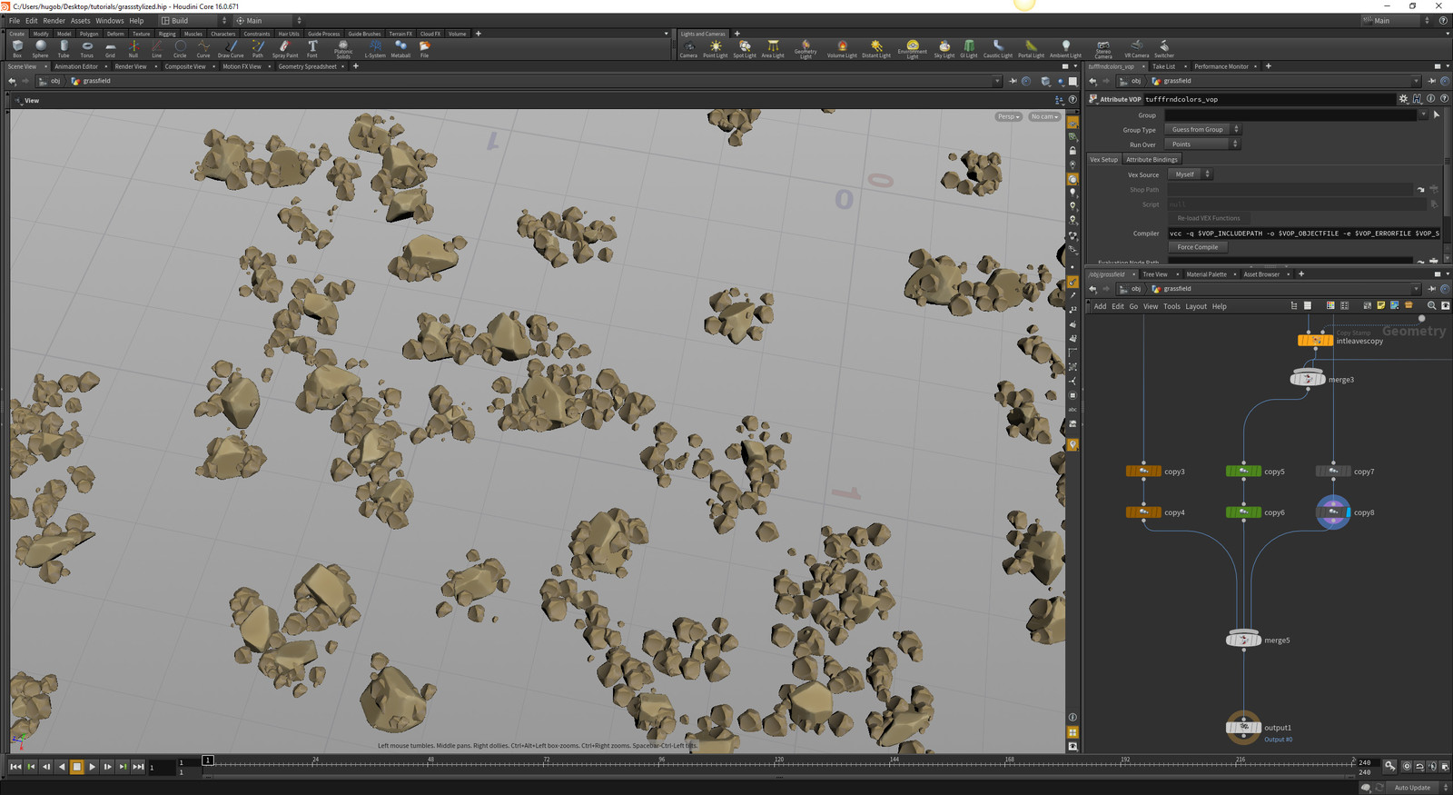Add a Distant Light
Image resolution: width=1453 pixels, height=795 pixels.
(x=876, y=48)
